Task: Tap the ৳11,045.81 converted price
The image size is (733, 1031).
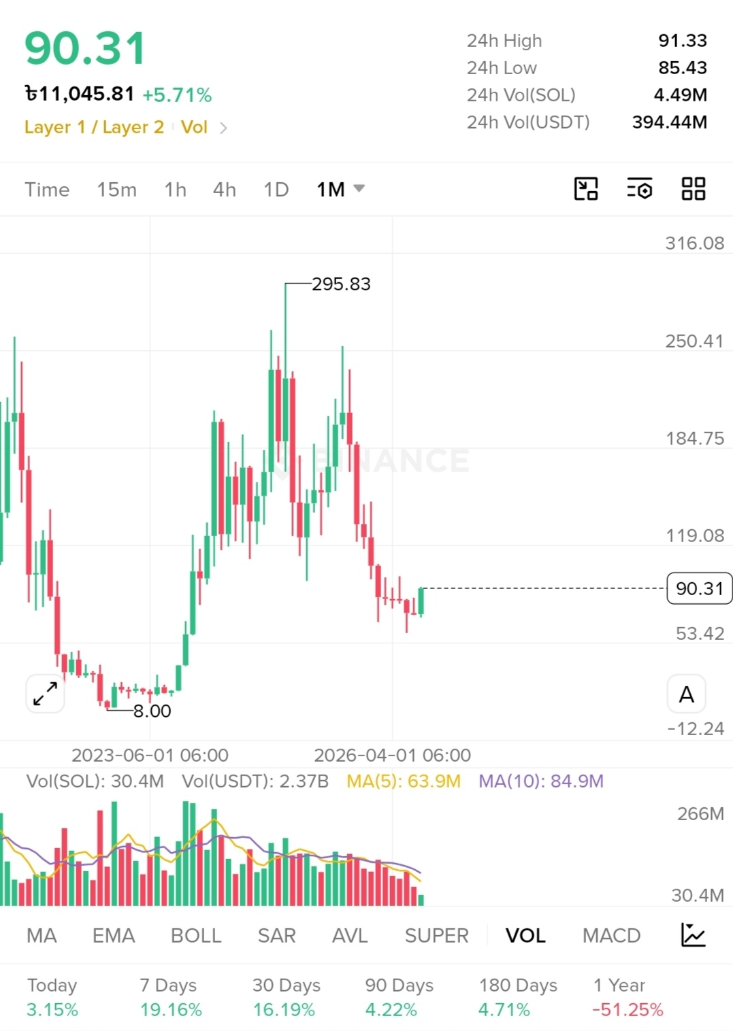Action: click(x=80, y=94)
